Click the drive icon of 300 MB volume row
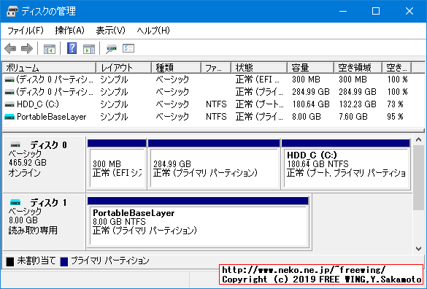 [9, 80]
